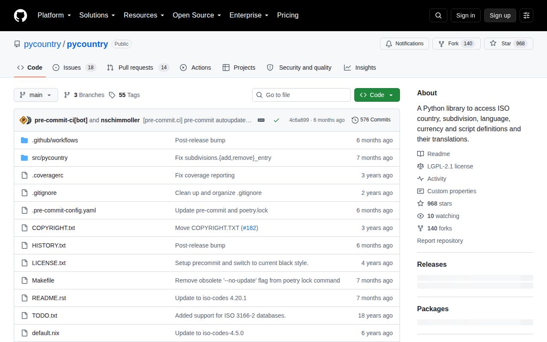
Task: Open the Packages heading link
Action: [x=432, y=309]
